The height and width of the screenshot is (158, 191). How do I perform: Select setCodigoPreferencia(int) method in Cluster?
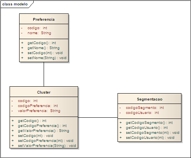click(46, 141)
